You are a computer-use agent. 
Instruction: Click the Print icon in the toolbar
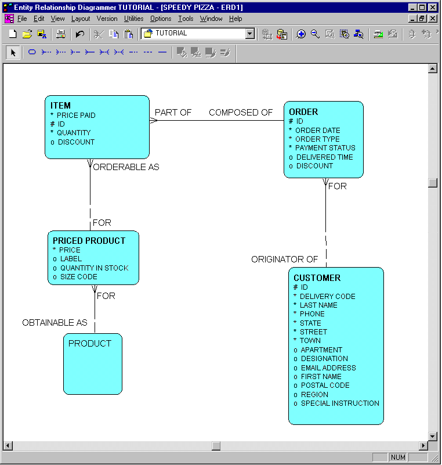(x=60, y=34)
